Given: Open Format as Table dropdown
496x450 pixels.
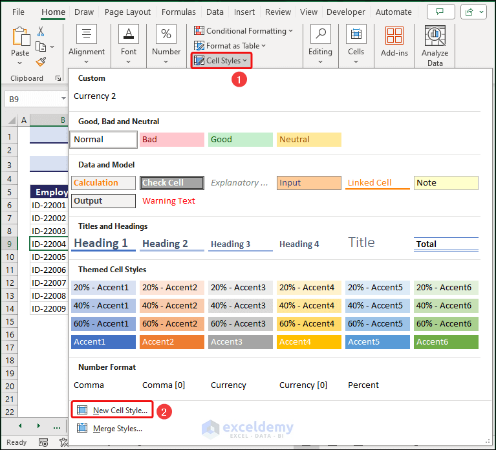Looking at the screenshot, I should 230,46.
